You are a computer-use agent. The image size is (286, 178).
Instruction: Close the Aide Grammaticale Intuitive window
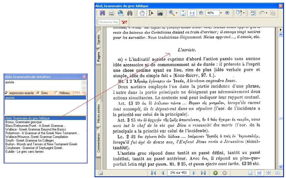pos(84,77)
